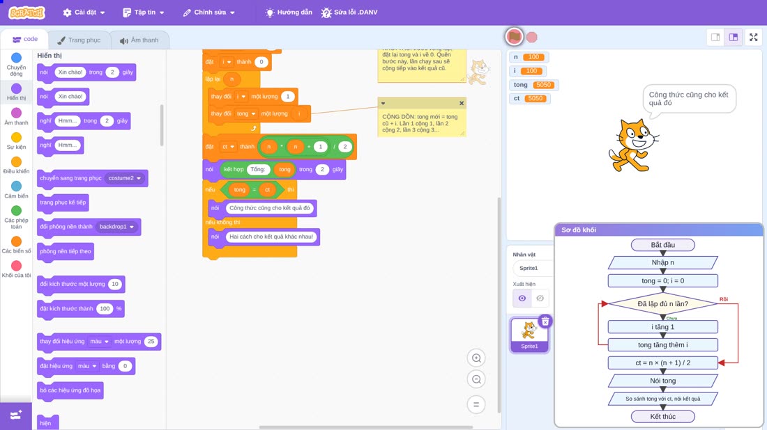Enter full screen stage mode
Viewport: 767px width, 430px height.
click(753, 37)
